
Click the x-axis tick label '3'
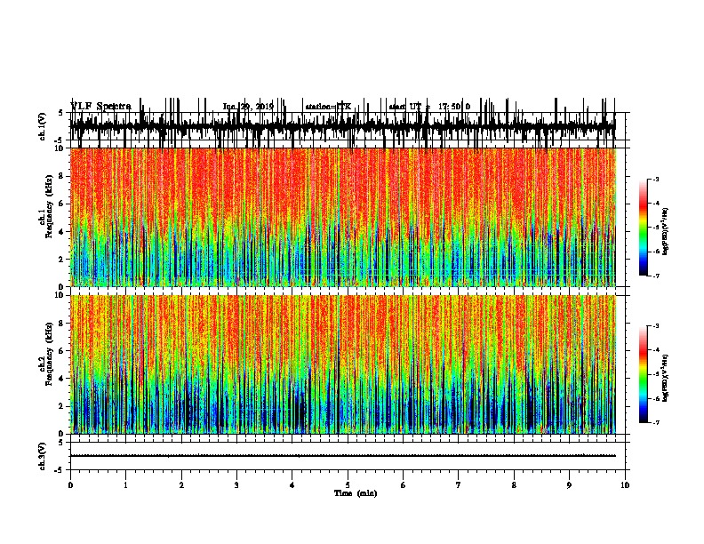(x=236, y=485)
